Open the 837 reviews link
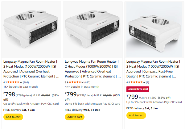Image resolution: width=185 pixels, height=129 pixels. 88,82
